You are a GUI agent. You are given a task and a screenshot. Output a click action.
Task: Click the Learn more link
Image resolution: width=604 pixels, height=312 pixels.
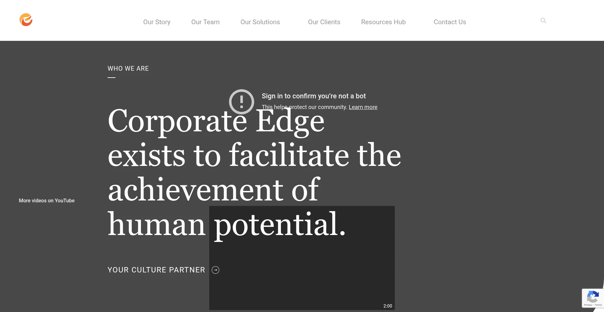(x=363, y=107)
